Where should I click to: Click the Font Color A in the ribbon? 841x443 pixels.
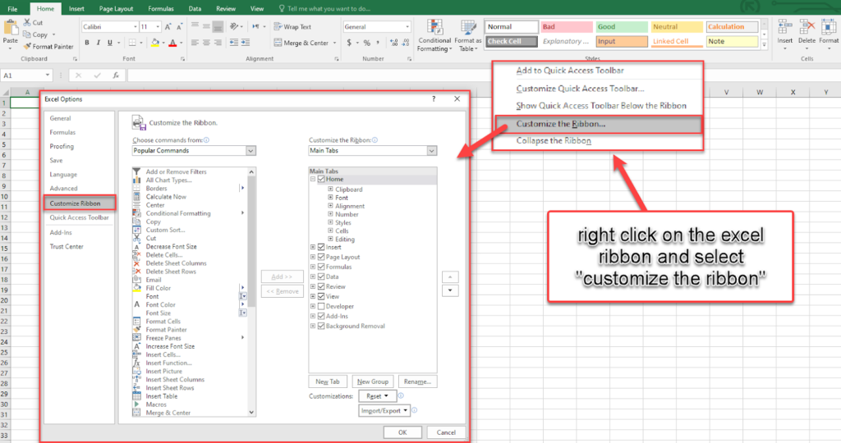(172, 43)
